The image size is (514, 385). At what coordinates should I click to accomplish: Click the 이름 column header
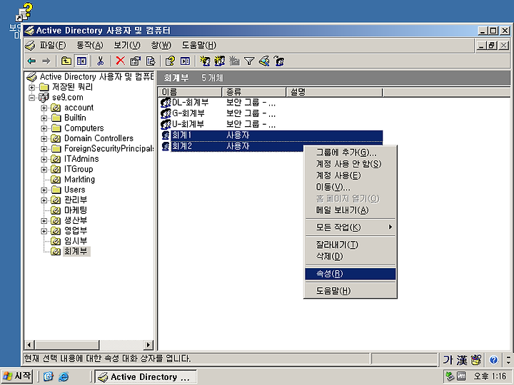click(x=190, y=92)
